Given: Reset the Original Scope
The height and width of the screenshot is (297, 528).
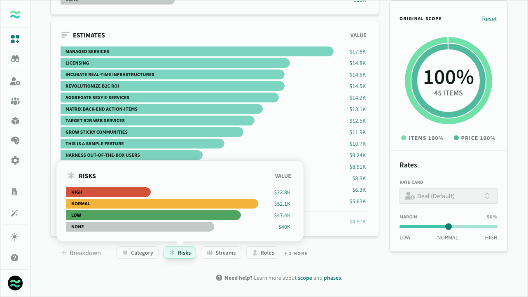Looking at the screenshot, I should click(x=489, y=19).
